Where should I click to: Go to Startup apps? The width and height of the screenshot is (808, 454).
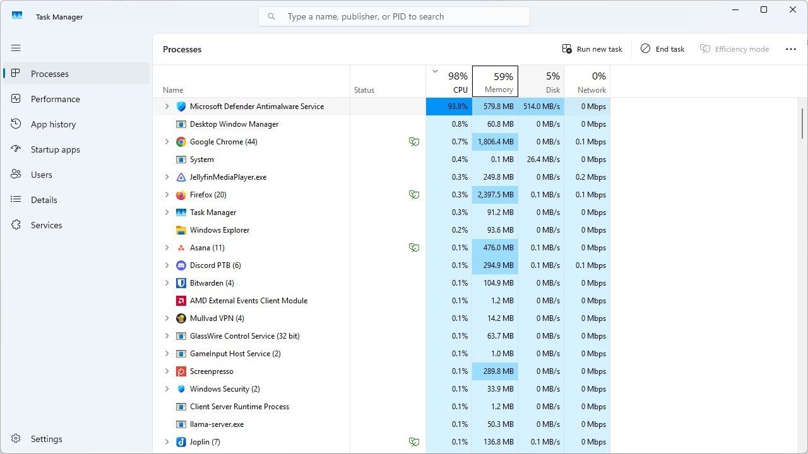tap(76, 149)
